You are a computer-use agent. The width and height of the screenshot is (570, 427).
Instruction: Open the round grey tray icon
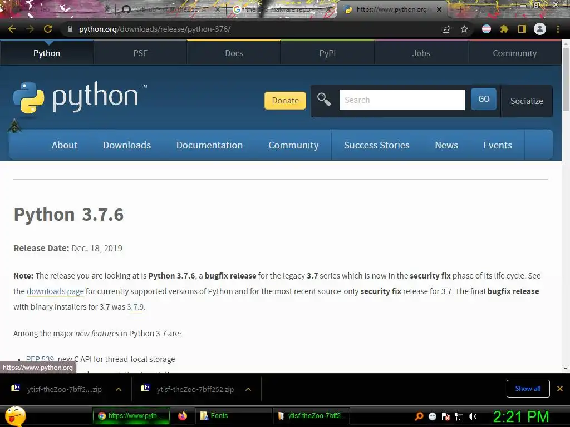coord(432,416)
